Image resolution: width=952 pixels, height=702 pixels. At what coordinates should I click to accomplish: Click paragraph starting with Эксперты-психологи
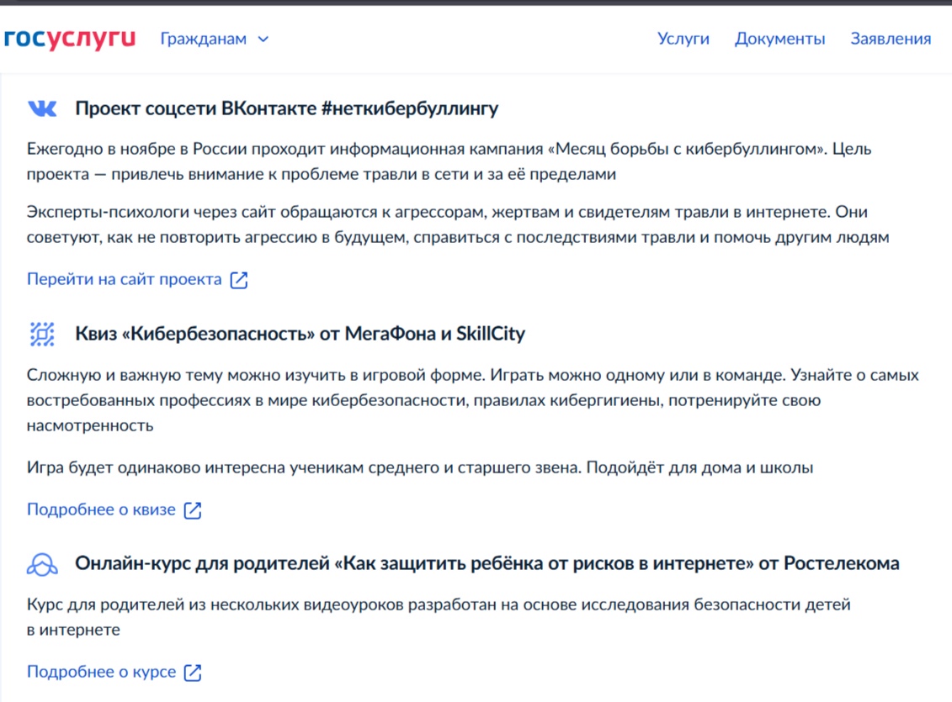458,224
